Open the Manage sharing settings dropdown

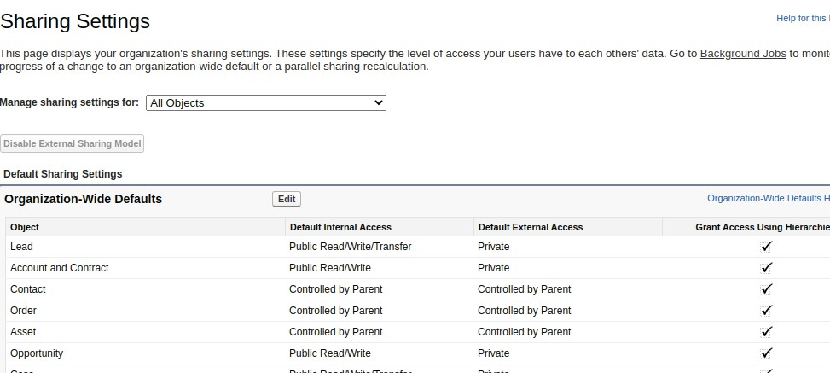266,103
